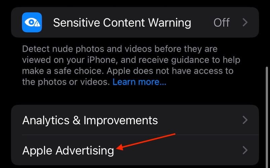Click the warning triangle inside the eye icon

tap(37, 24)
